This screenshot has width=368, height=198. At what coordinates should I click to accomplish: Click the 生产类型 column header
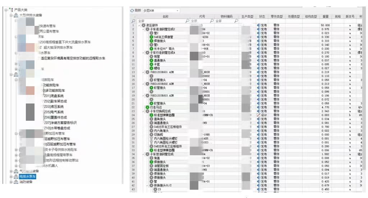(247, 17)
